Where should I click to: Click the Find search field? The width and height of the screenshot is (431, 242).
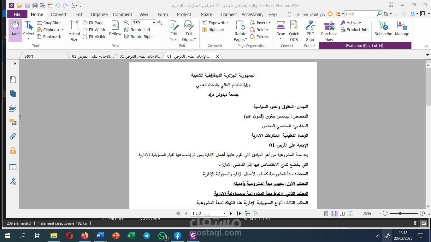tap(361, 14)
